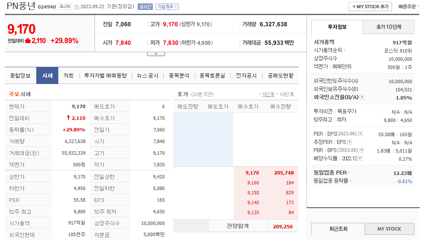Screen dimensions: 424x240
Task: Click the help icon next to 배당수익률
Action: tap(360, 159)
